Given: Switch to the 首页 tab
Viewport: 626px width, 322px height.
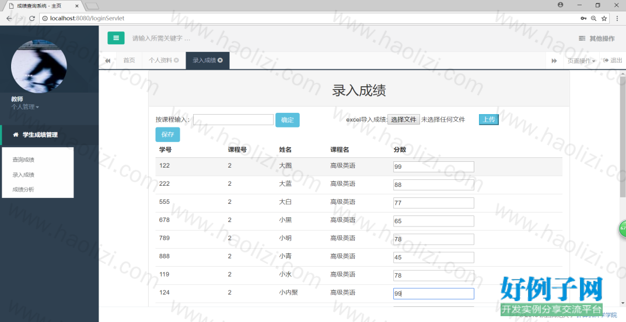Looking at the screenshot, I should coord(129,60).
